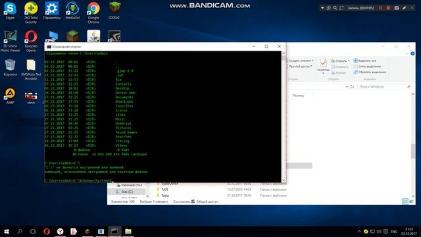This screenshot has height=237, width=421.
Task: Open the Браузер Opera desktop shortcut
Action: coord(31,41)
